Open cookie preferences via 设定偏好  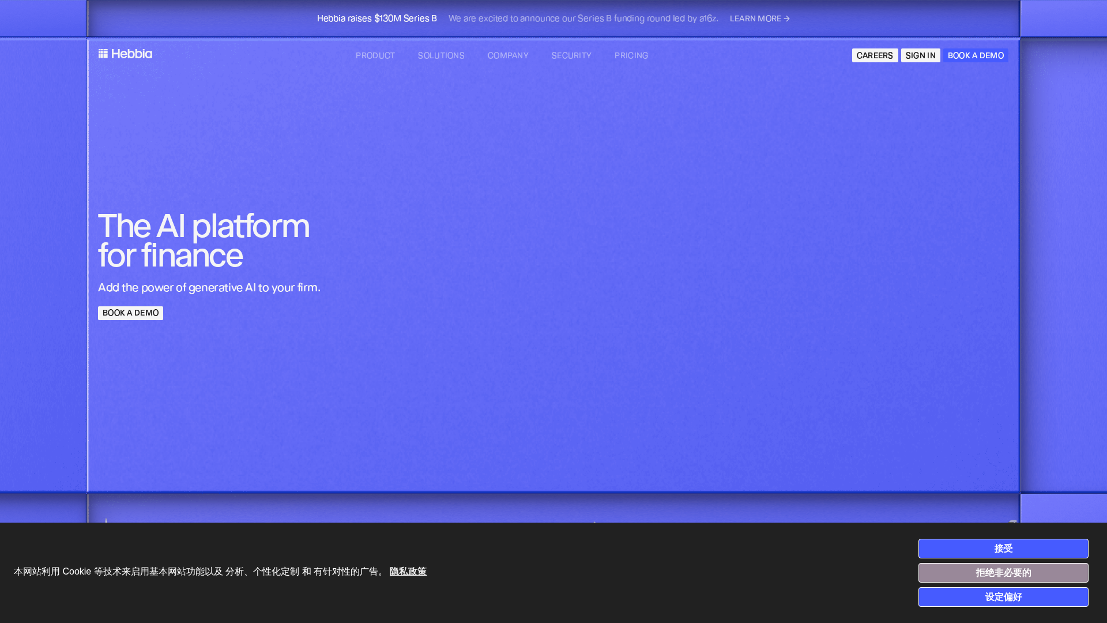(1003, 597)
